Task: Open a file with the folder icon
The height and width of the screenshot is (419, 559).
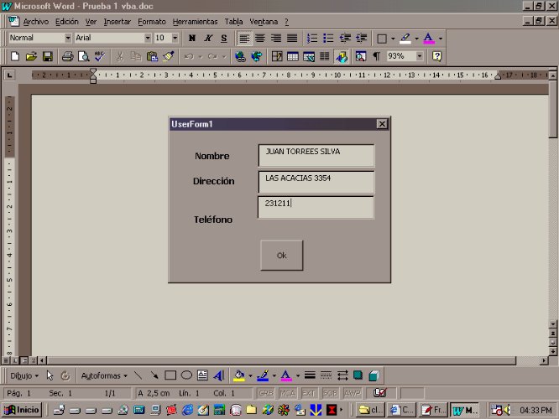Action: [x=31, y=57]
